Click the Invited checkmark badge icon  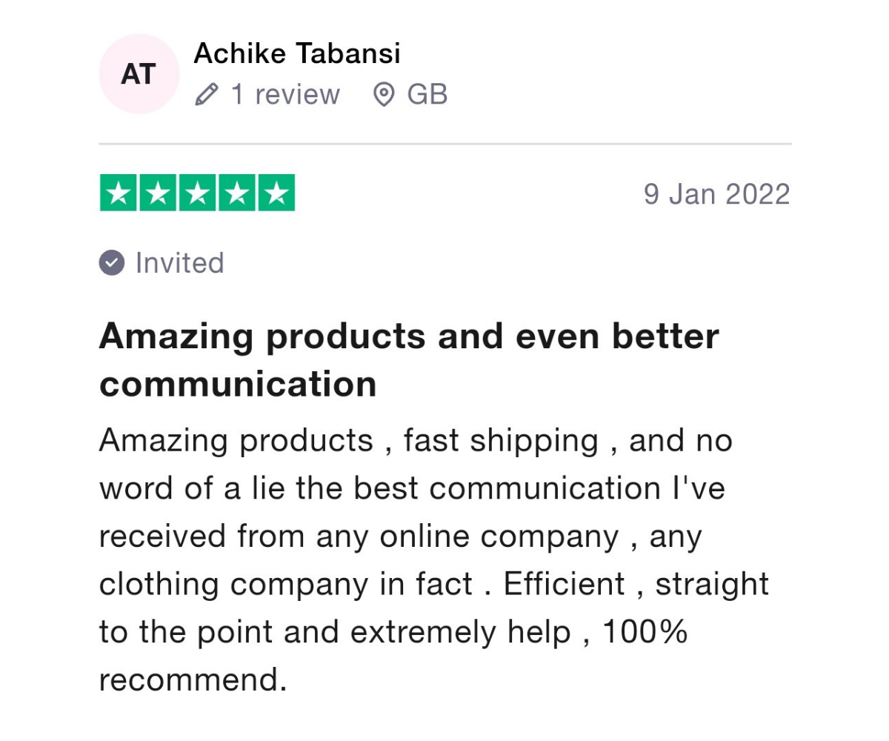(111, 263)
